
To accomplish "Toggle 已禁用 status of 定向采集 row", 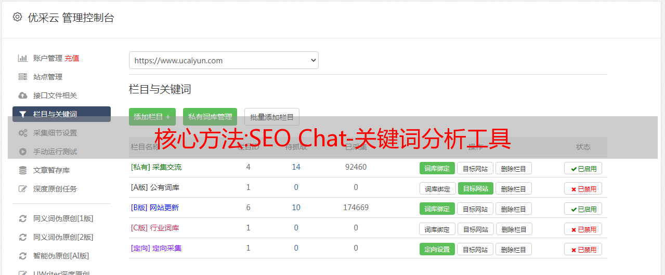I will (x=583, y=249).
